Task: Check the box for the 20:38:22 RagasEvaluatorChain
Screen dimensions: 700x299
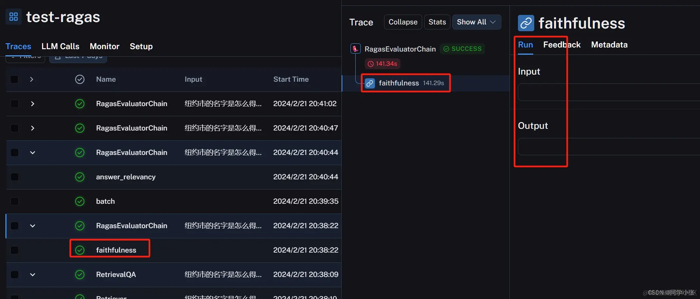Action: pyautogui.click(x=14, y=226)
